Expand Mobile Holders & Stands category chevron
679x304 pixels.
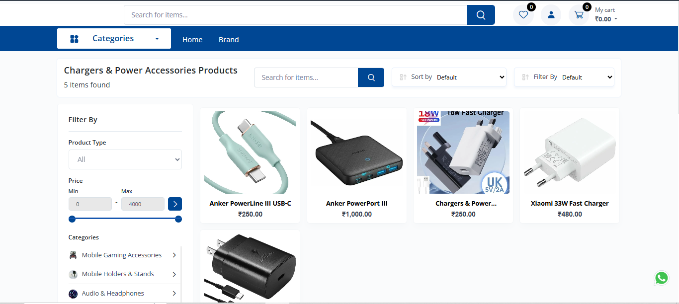tap(174, 274)
